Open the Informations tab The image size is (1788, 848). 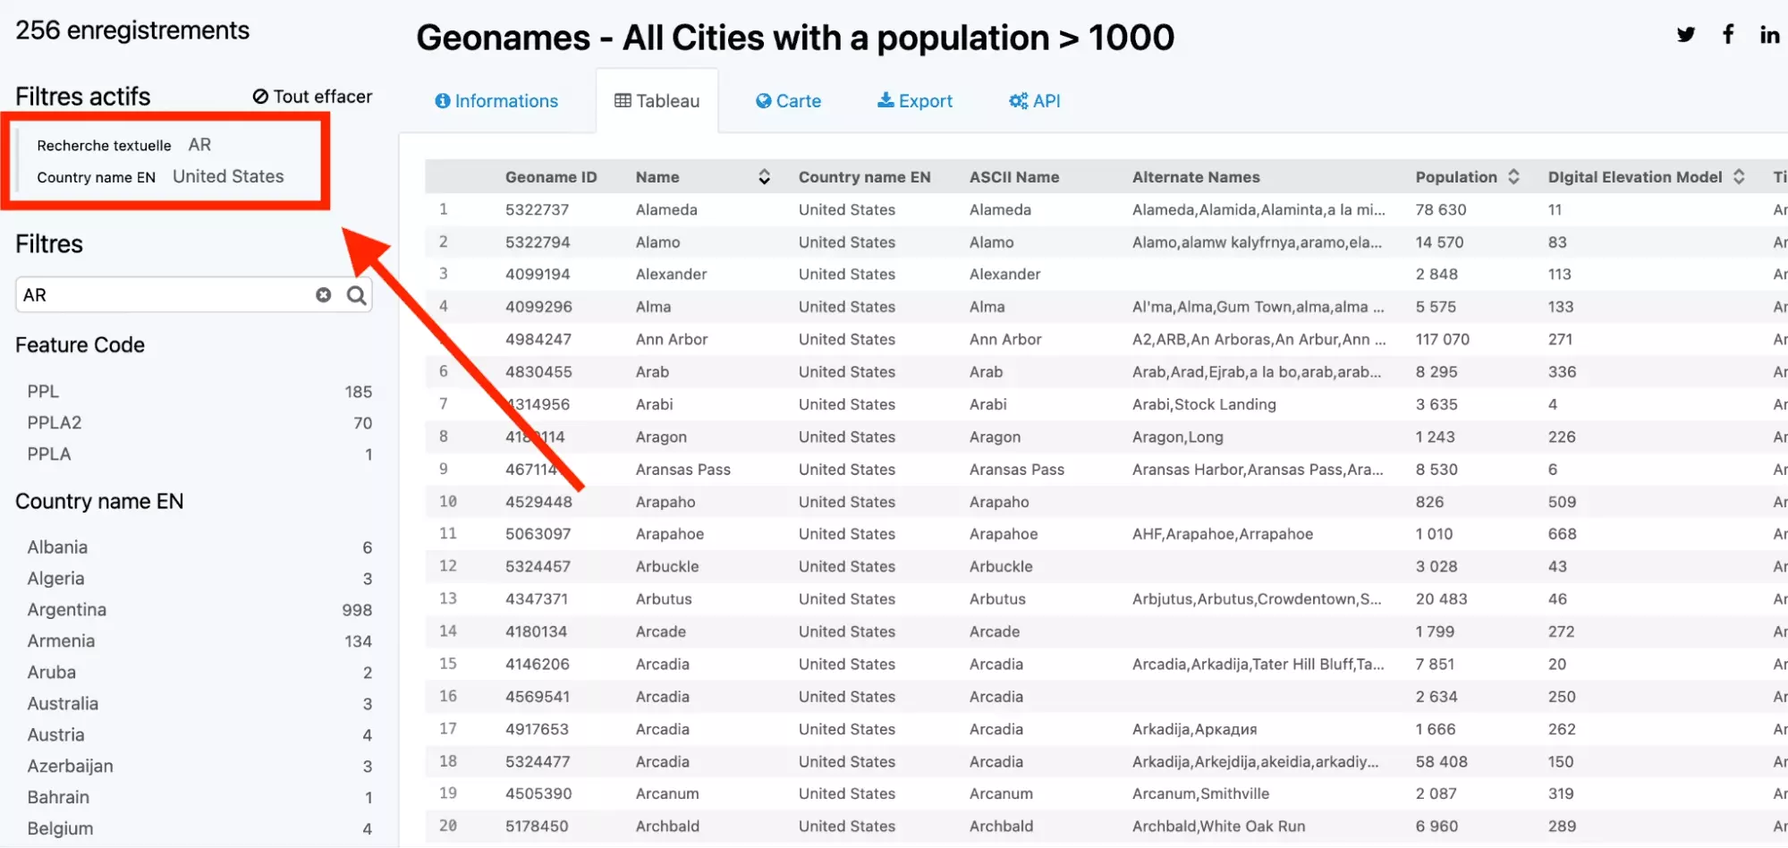pyautogui.click(x=496, y=101)
